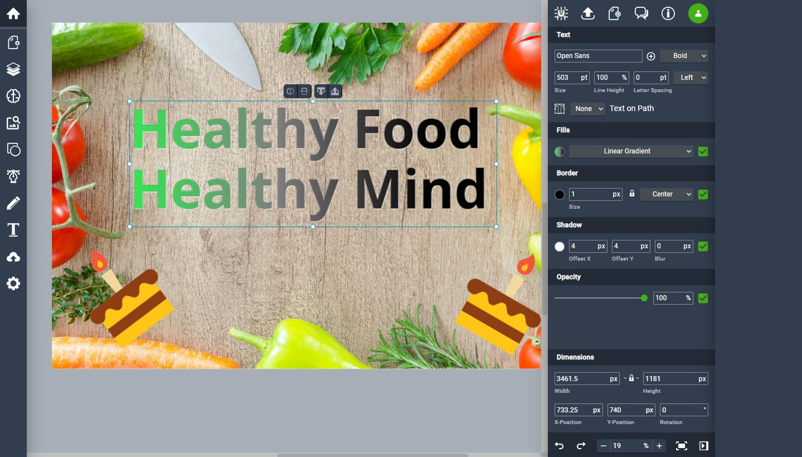
Task: Click the Y-Position field
Action: pos(632,410)
